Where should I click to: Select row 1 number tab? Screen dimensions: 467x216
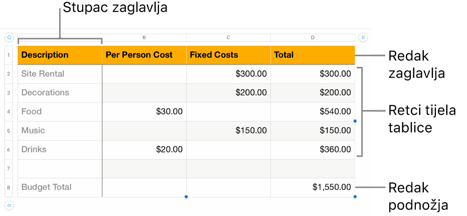coord(10,55)
